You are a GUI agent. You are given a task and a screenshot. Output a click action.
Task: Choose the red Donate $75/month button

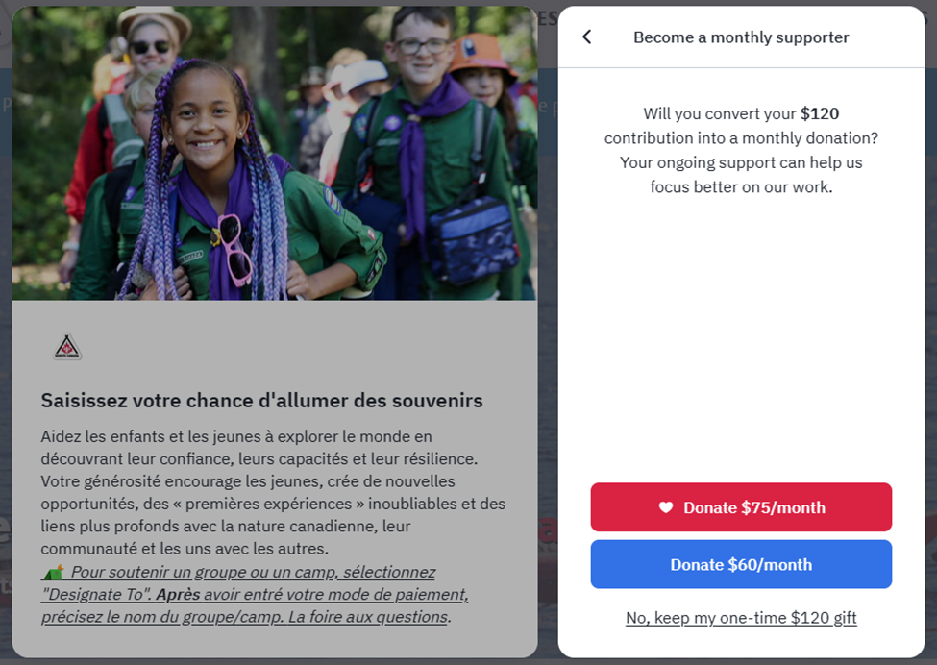click(x=741, y=507)
